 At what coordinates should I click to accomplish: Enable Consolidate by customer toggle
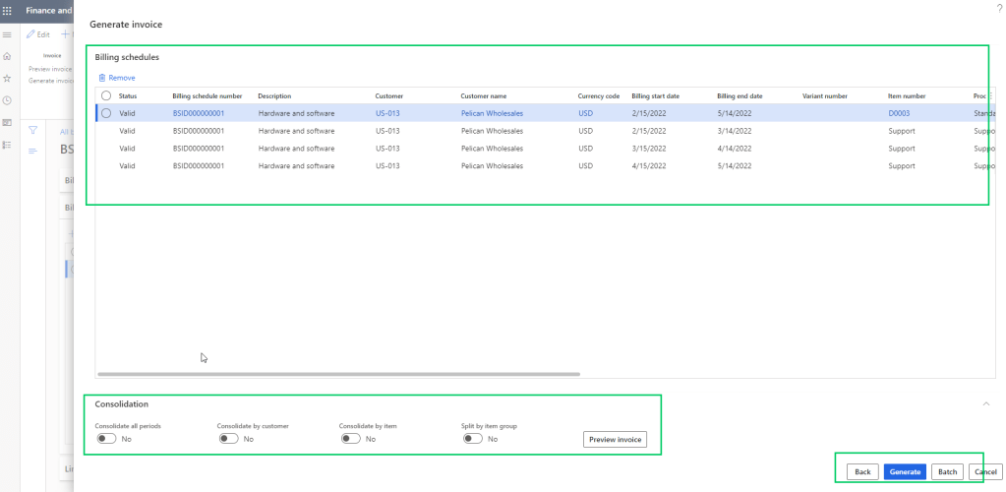click(x=228, y=439)
